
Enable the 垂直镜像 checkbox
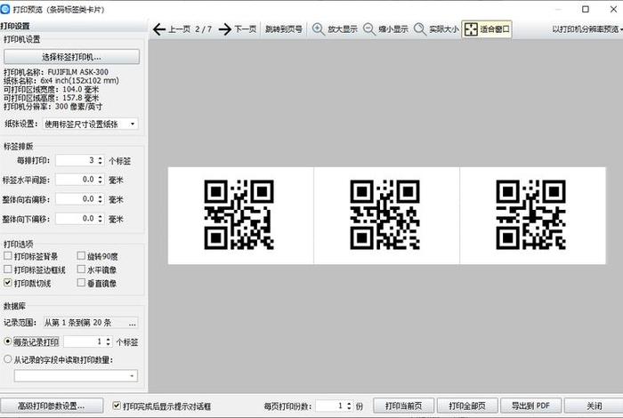tap(81, 283)
